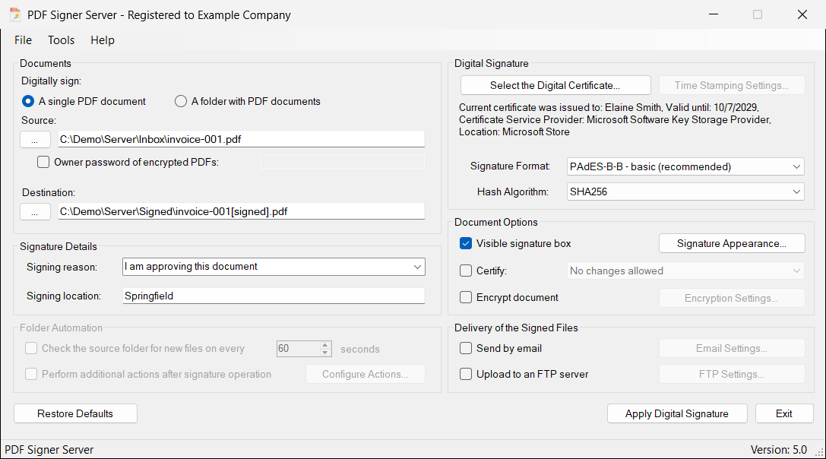
Task: Enable Upload to an FTP server
Action: pos(466,374)
